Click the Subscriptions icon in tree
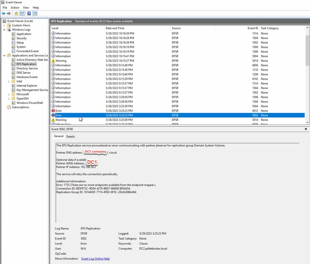Image resolution: width=310 pixels, height=264 pixels. coord(9,107)
